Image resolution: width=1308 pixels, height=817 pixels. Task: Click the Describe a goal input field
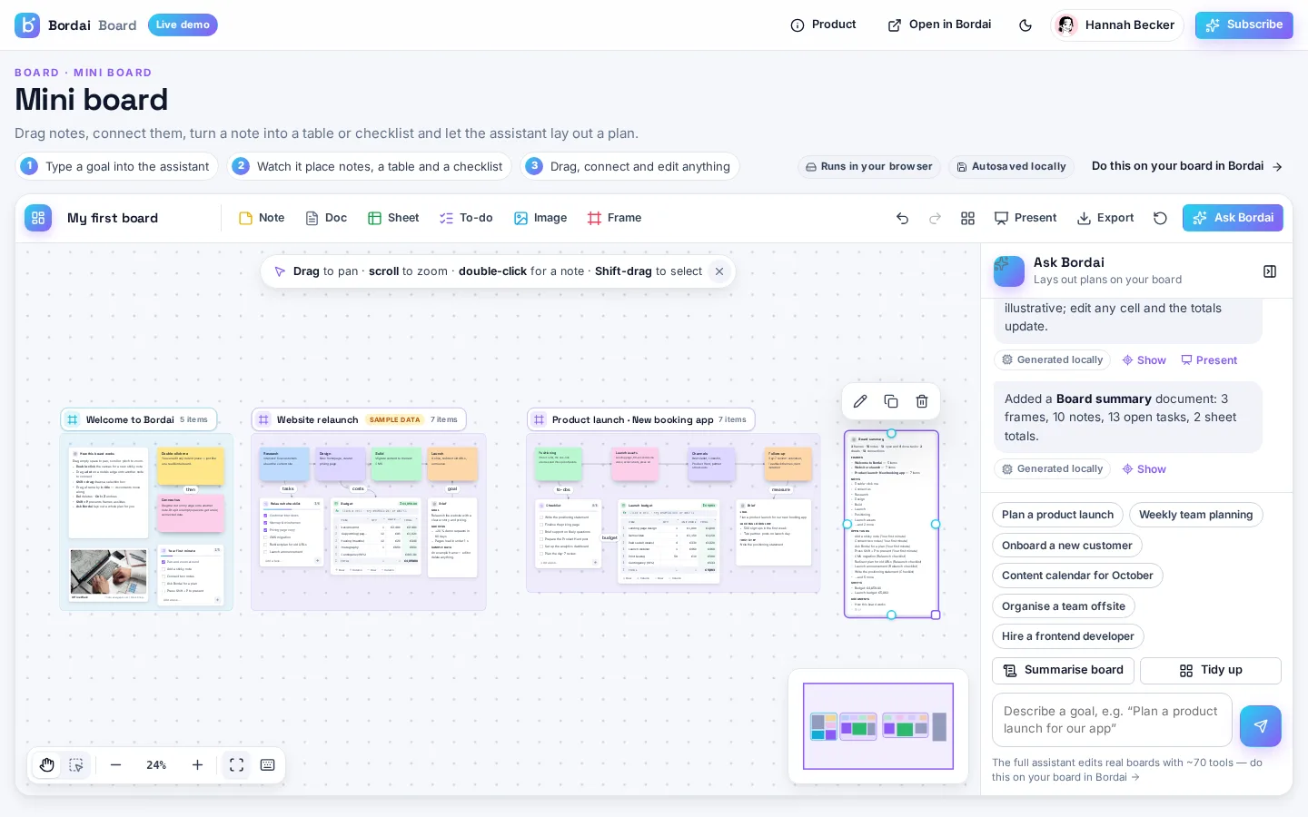coord(1112,720)
